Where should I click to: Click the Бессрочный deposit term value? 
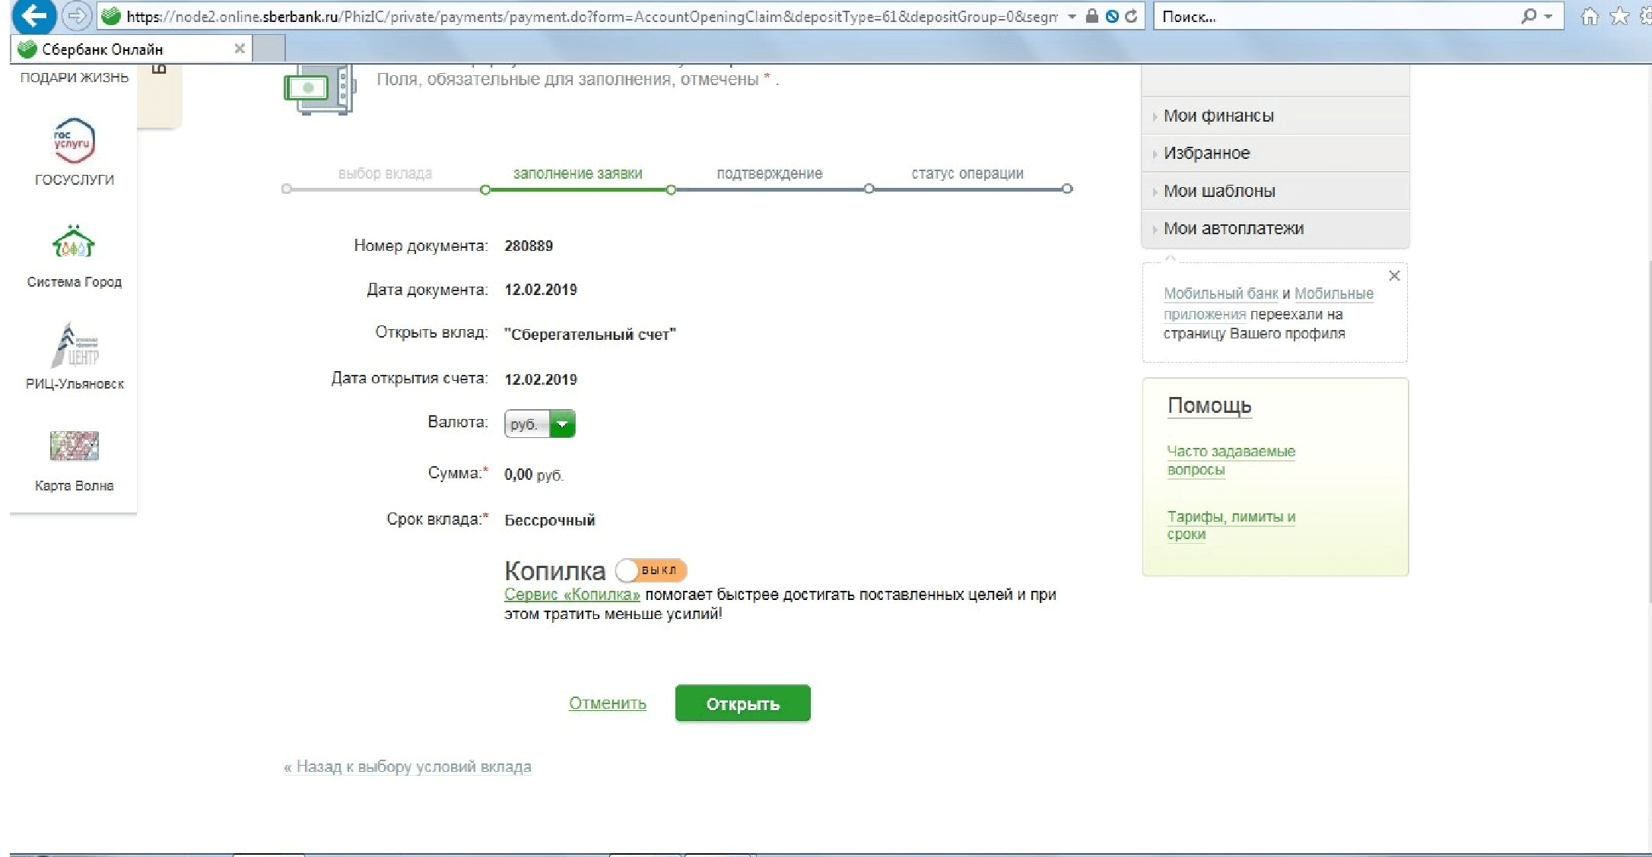[x=550, y=520]
